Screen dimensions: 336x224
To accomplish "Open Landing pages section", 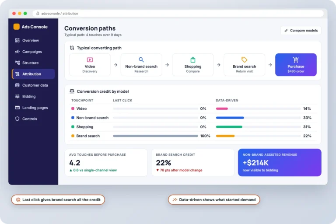I will point(33,107).
